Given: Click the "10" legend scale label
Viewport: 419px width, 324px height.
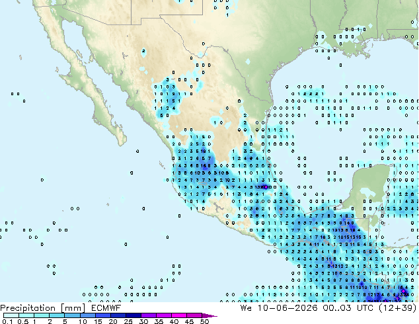Looking at the screenshot, I should click(83, 321).
